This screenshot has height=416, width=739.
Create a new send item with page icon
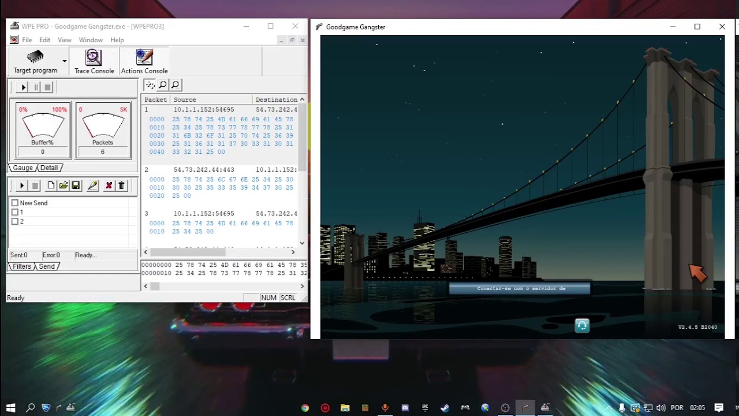pyautogui.click(x=51, y=185)
